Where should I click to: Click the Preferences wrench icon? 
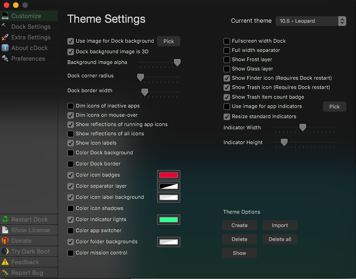click(5, 58)
